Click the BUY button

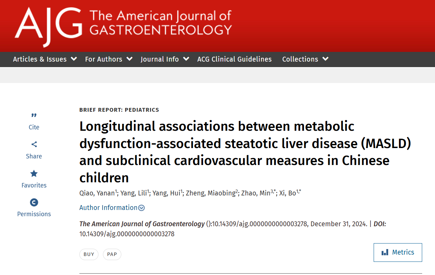tap(89, 254)
